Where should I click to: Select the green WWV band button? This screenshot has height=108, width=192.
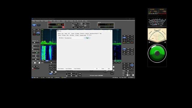[x=128, y=43]
